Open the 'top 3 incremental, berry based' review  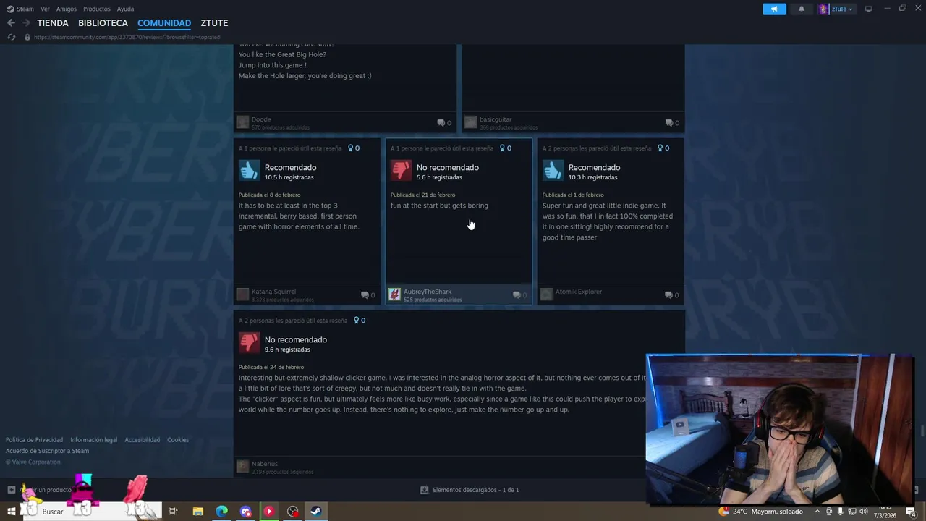(x=299, y=216)
